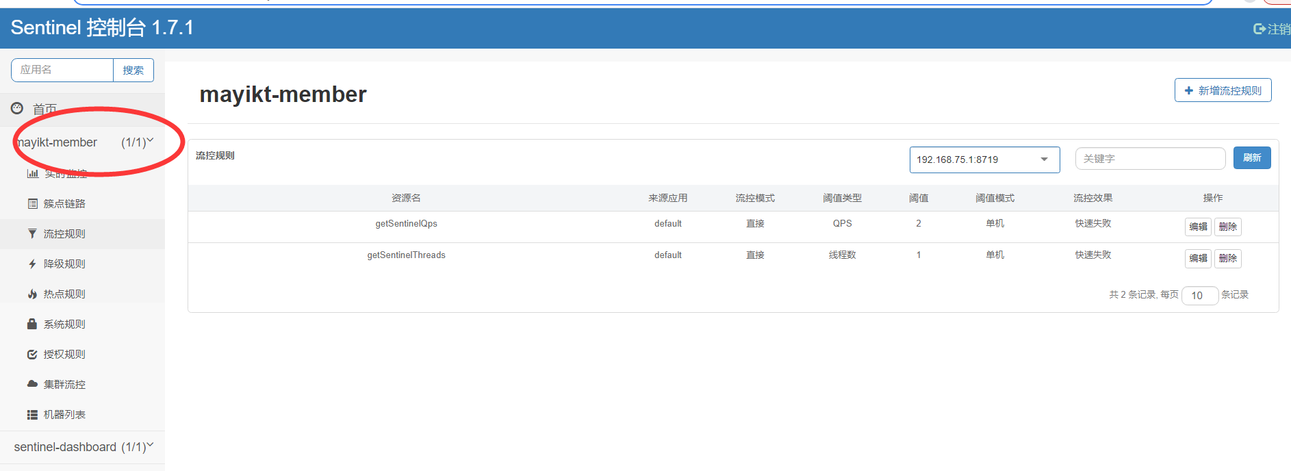1291x471 pixels.
Task: Click 单机 in the getSentinelQps row
Action: 995,223
